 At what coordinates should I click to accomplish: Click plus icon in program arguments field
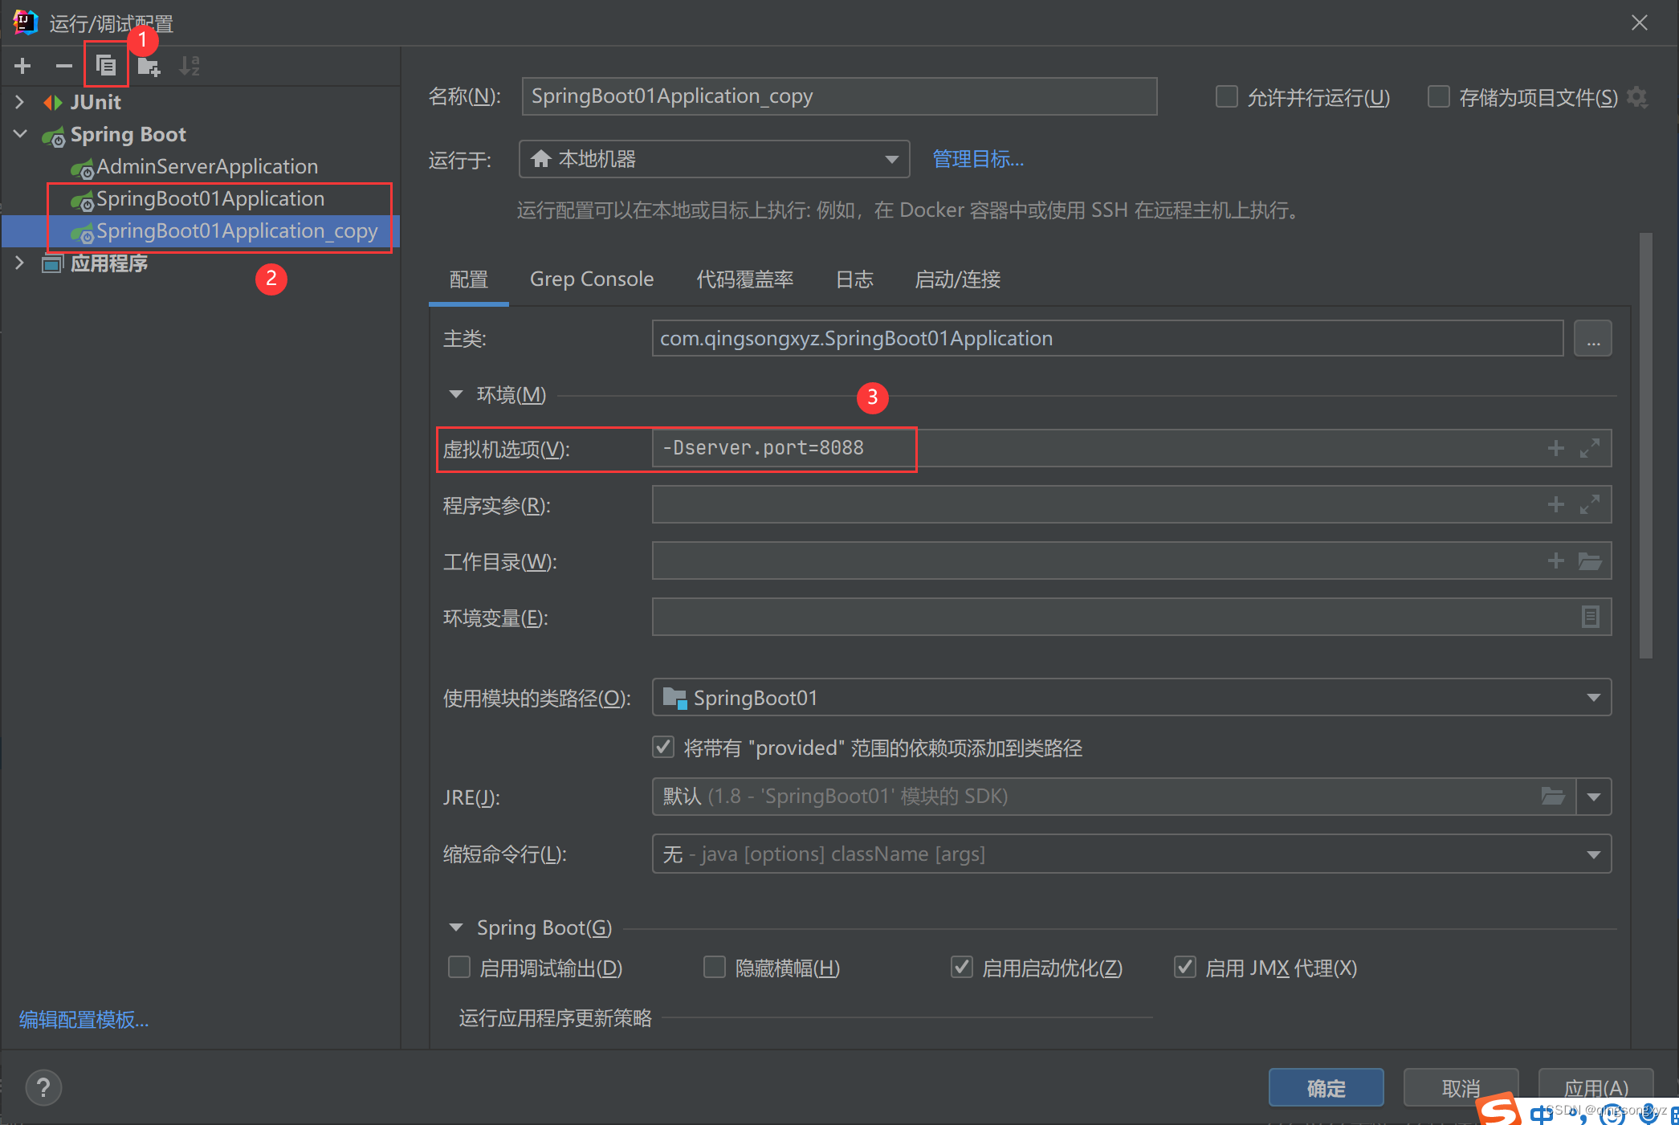tap(1556, 504)
